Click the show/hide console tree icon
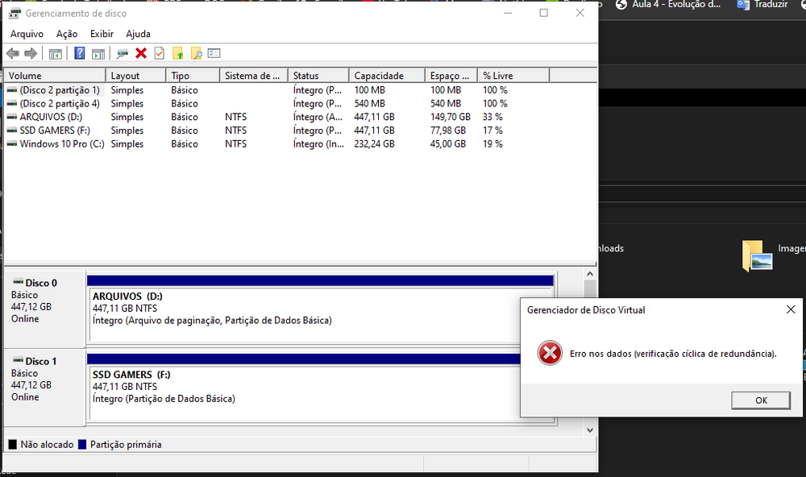Image resolution: width=806 pixels, height=477 pixels. (56, 54)
